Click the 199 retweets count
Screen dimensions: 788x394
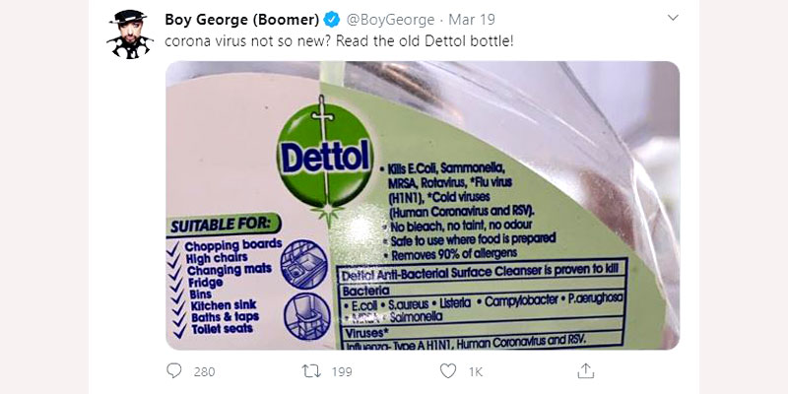341,371
